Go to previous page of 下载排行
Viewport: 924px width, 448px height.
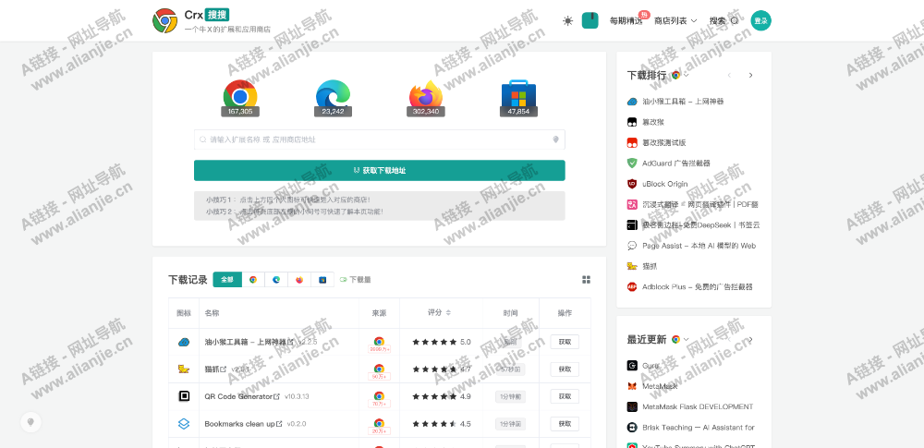(729, 75)
